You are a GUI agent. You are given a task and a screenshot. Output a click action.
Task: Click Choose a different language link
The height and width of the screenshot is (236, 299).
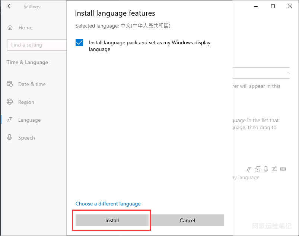[108, 204]
